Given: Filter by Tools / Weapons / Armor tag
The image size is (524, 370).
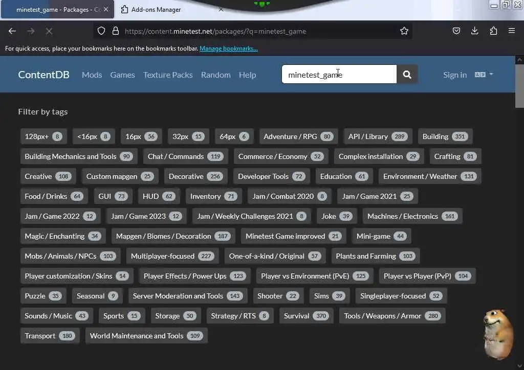Looking at the screenshot, I should [x=392, y=316].
